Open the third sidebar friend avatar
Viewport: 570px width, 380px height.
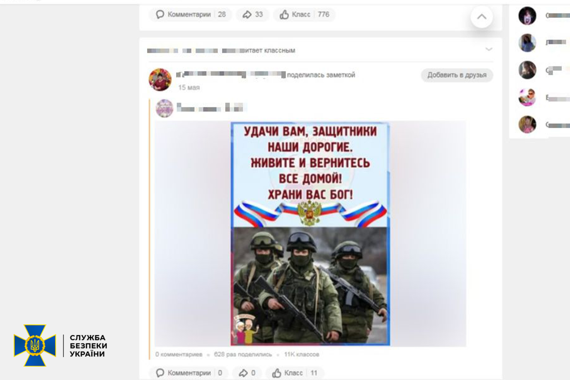click(527, 70)
